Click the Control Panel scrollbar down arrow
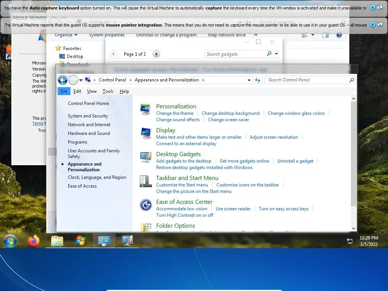Viewport: 388px width, 291px height. tap(354, 228)
